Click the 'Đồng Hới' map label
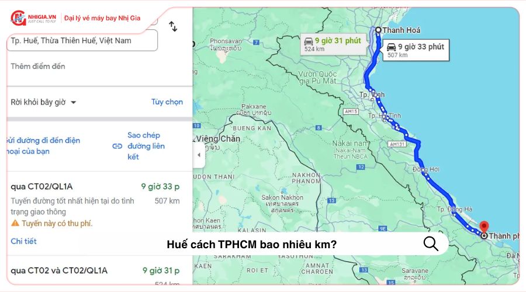Viewport: 526px width, 292px height. (426, 169)
